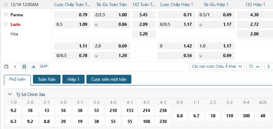
Task: Open the Cược xiên một trận tab
Action: coord(109,79)
